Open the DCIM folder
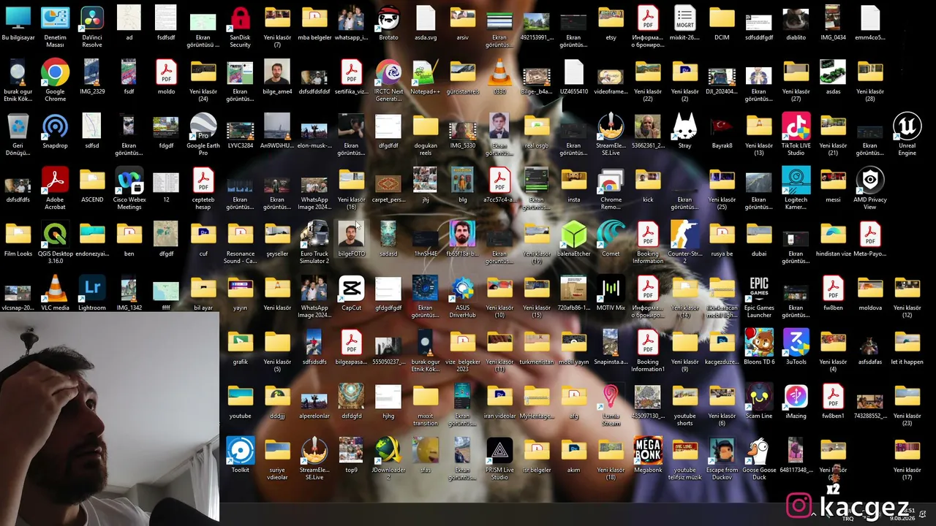 pyautogui.click(x=722, y=25)
